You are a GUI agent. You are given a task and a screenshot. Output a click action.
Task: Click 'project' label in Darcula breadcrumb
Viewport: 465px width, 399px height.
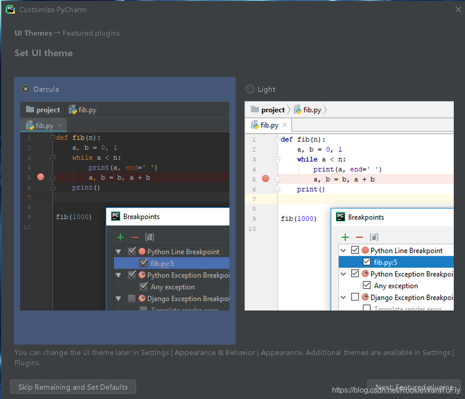point(48,110)
